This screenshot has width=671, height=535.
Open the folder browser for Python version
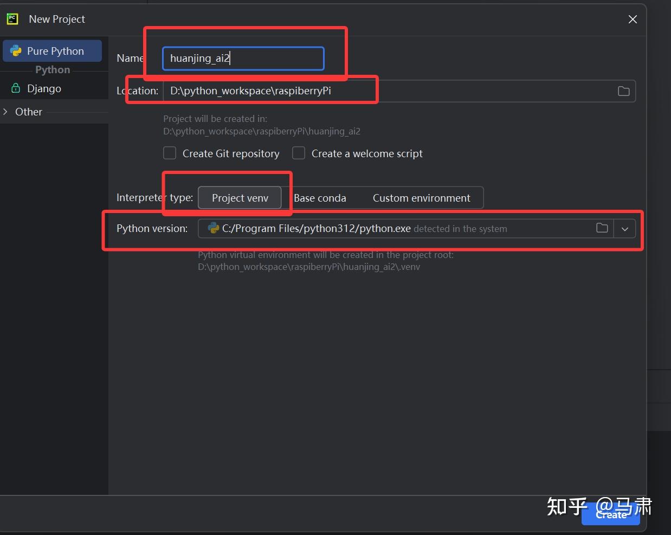tap(602, 228)
